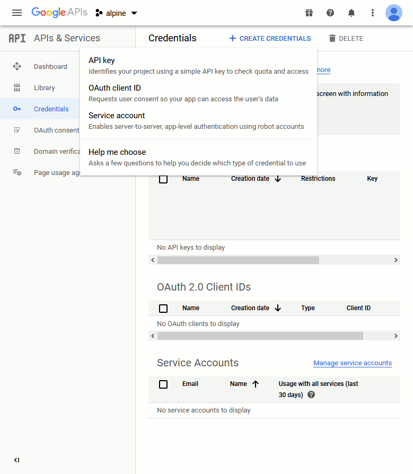The width and height of the screenshot is (413, 474).
Task: Click the APIs & Services heading
Action: point(67,38)
